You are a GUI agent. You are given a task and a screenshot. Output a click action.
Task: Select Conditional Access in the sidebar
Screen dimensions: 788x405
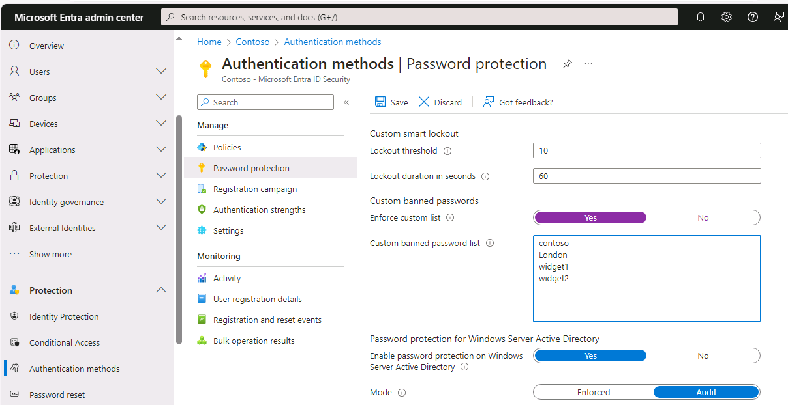[x=65, y=342]
